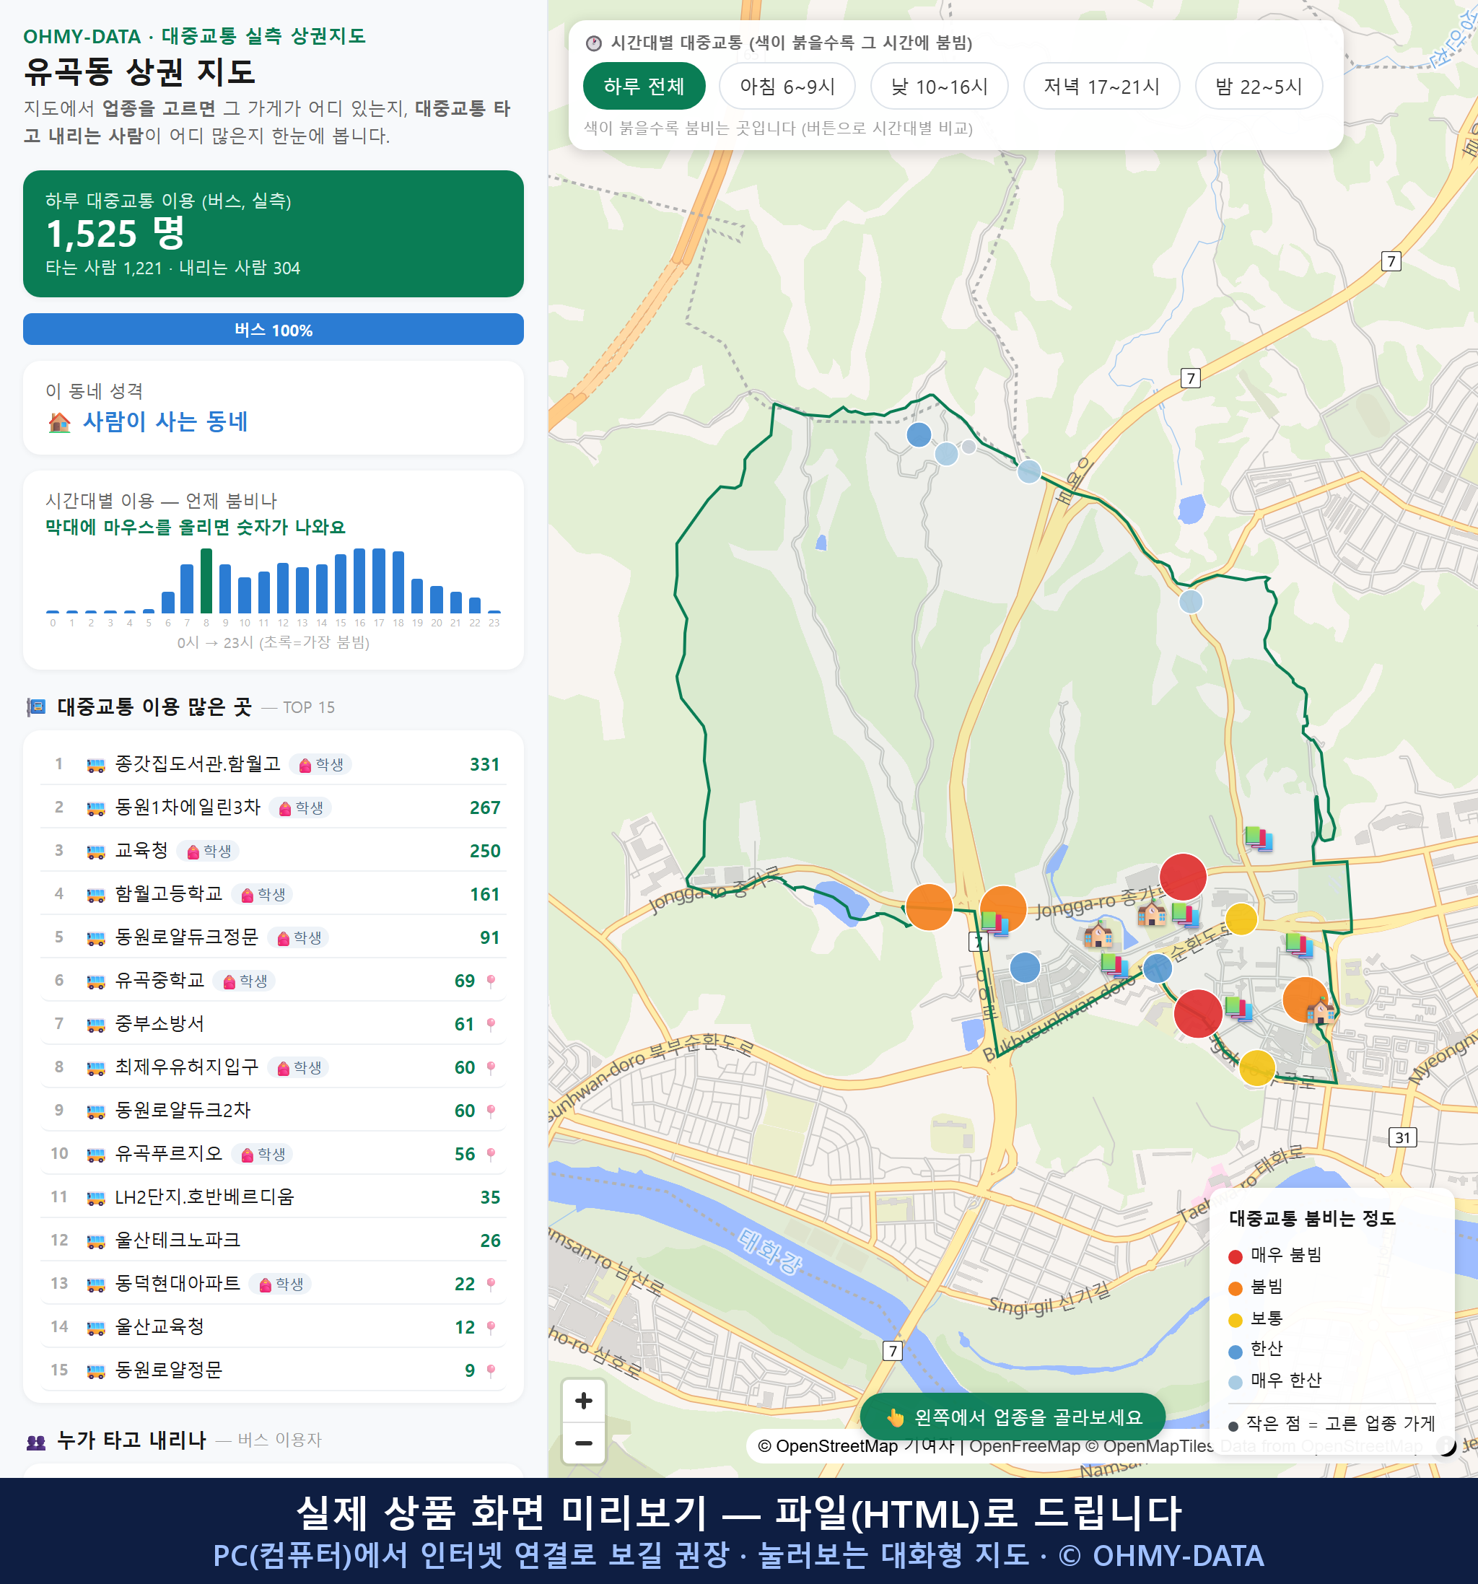Click the 매우 한산 light-blue legend swatch
Viewport: 1478px width, 1584px height.
pyautogui.click(x=1236, y=1383)
